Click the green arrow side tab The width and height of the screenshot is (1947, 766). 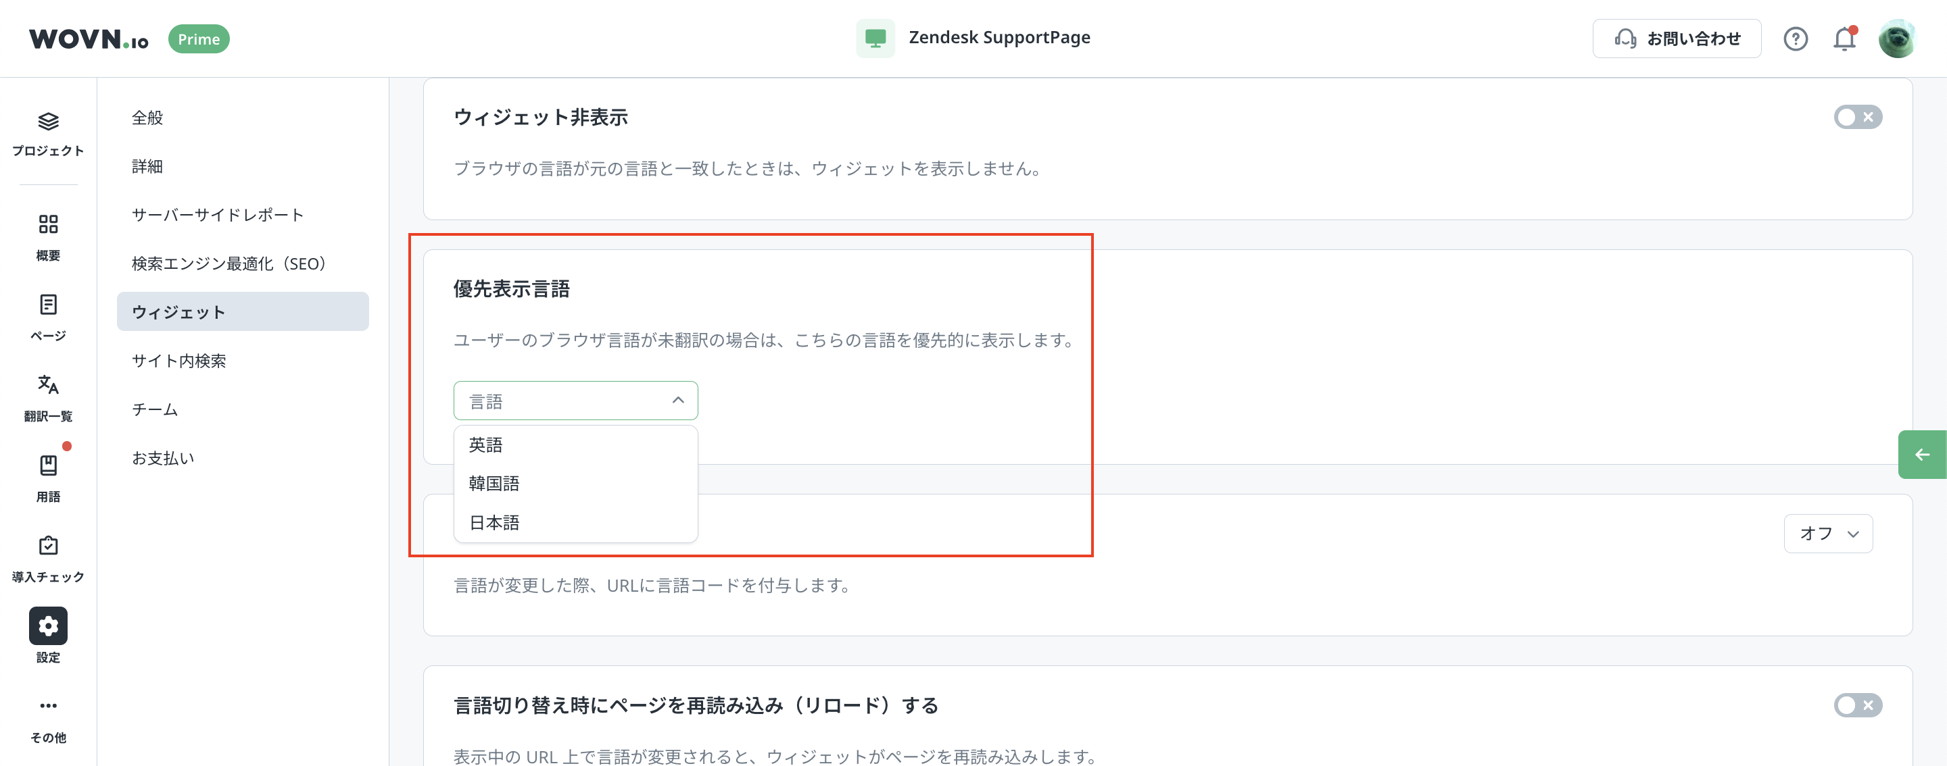click(x=1921, y=455)
